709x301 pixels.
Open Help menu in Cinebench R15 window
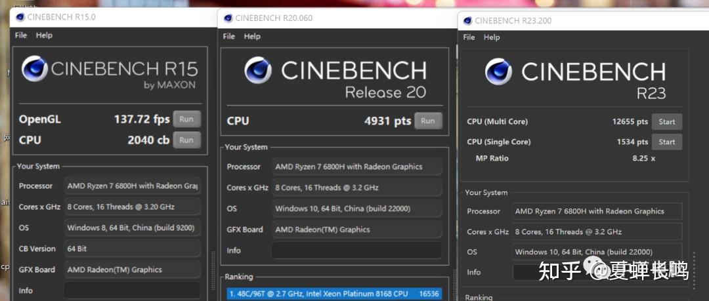(x=45, y=35)
